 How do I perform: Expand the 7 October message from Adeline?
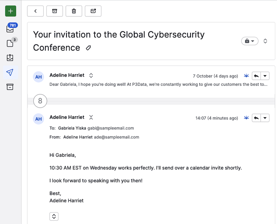click(x=91, y=75)
